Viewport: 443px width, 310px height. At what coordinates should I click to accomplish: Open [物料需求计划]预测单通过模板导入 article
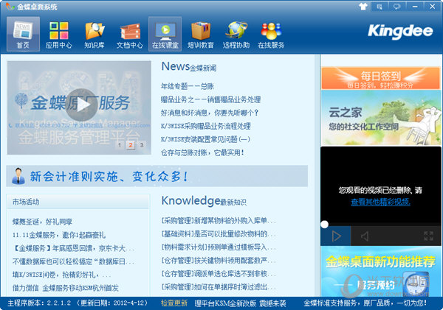pos(219,247)
